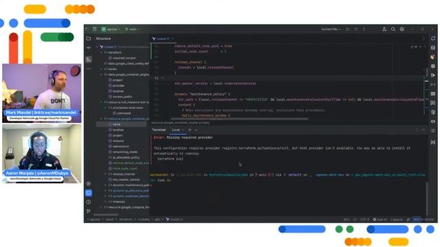440x247 pixels.
Task: Click the terraform init text in terminal
Action: (170, 158)
